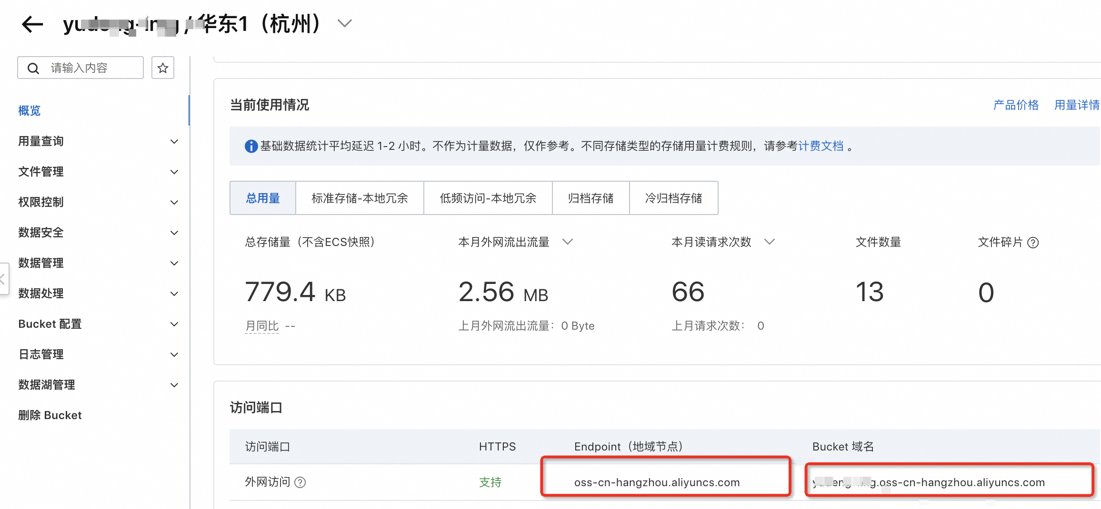The width and height of the screenshot is (1101, 509).
Task: Click the Bucket 域名 column header
Action: [x=843, y=447]
